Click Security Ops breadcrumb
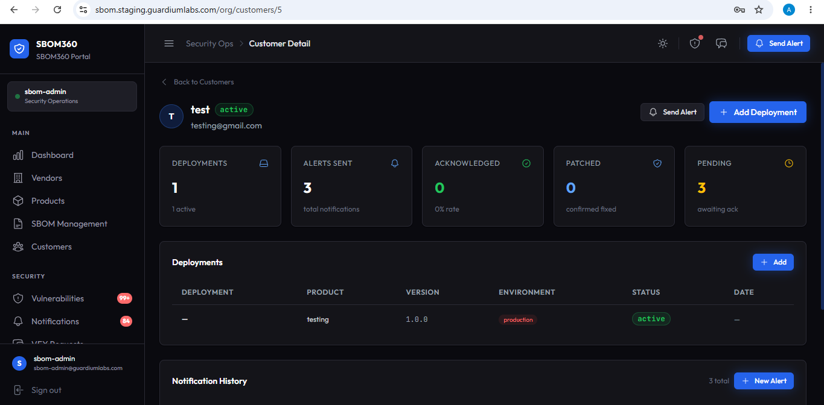The height and width of the screenshot is (405, 824). (209, 43)
